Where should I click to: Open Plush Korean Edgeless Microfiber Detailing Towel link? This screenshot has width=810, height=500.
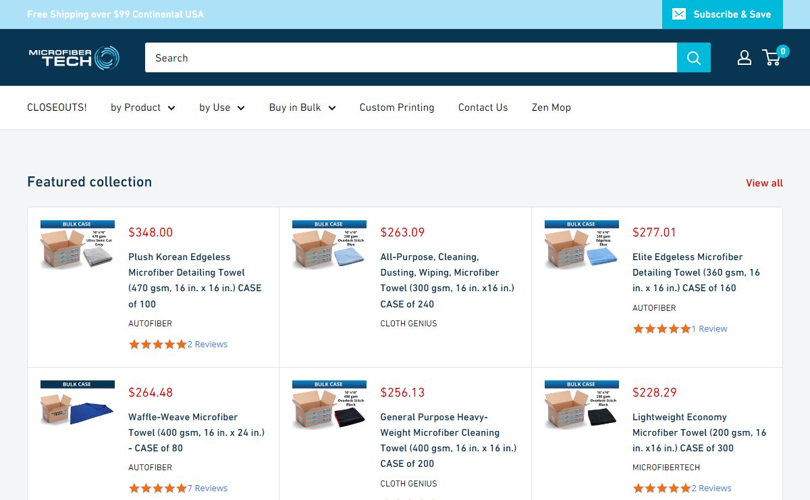[x=195, y=280]
